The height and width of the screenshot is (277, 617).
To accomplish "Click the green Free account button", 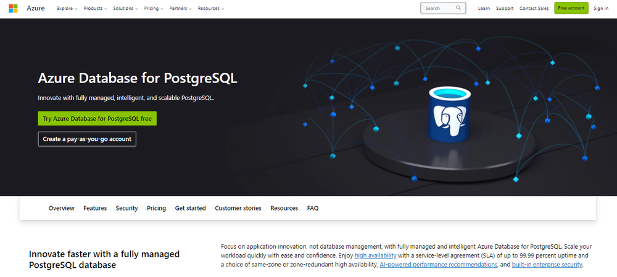I will click(571, 8).
